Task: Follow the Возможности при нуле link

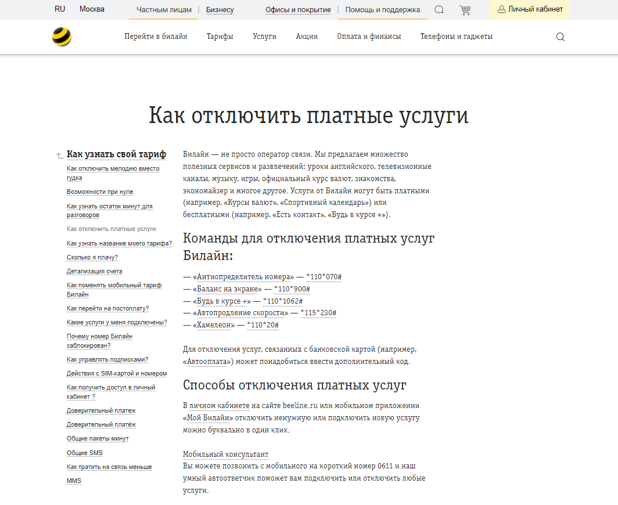Action: pyautogui.click(x=99, y=192)
